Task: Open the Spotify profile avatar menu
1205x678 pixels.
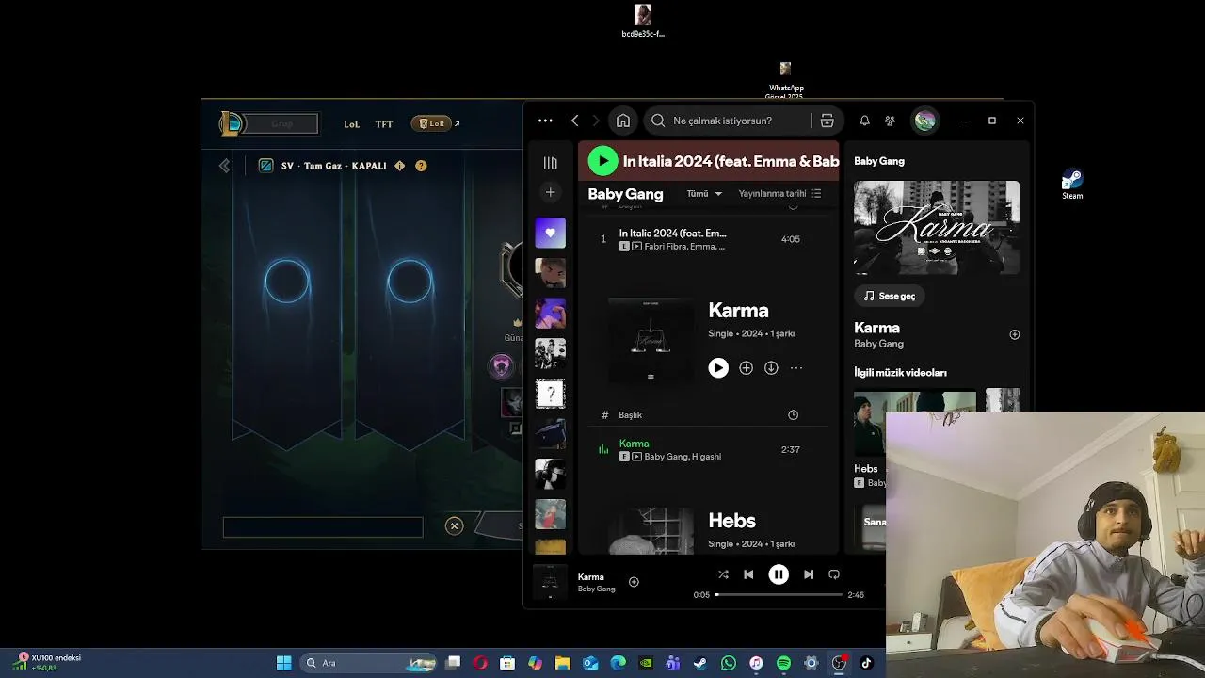Action: (x=925, y=121)
